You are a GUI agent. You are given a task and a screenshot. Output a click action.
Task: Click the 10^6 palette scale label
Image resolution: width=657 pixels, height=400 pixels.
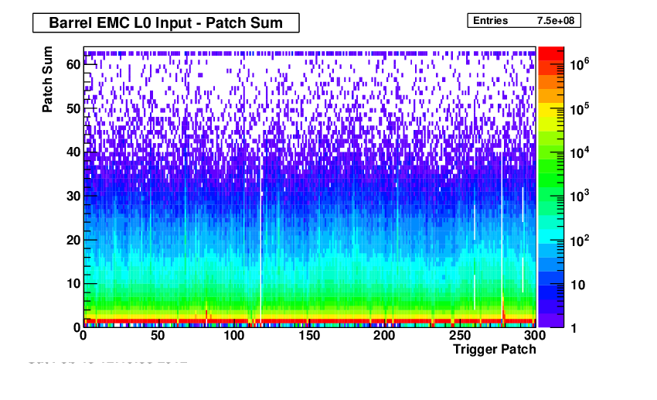coord(580,64)
